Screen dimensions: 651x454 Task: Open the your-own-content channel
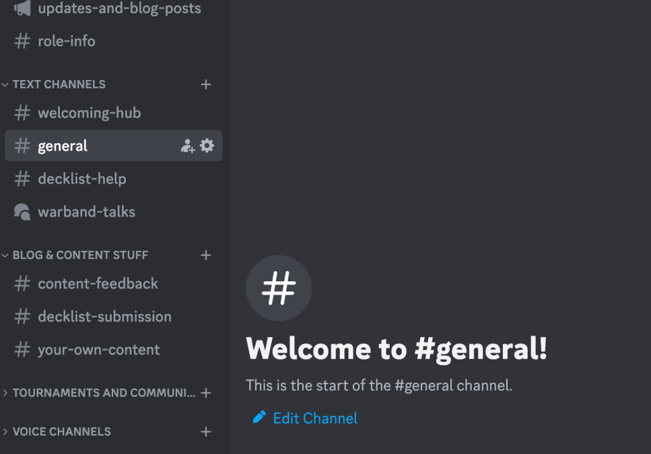click(x=99, y=350)
